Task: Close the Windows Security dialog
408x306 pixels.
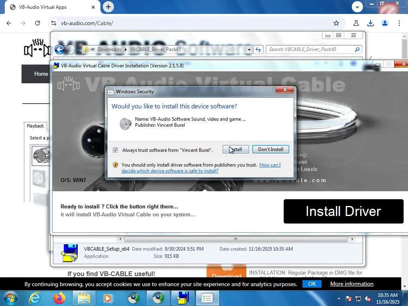Action: click(x=284, y=90)
